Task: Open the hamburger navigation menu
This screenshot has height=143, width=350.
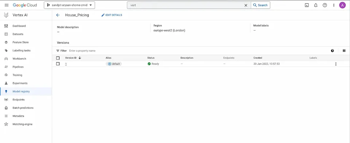Action: [x=7, y=5]
